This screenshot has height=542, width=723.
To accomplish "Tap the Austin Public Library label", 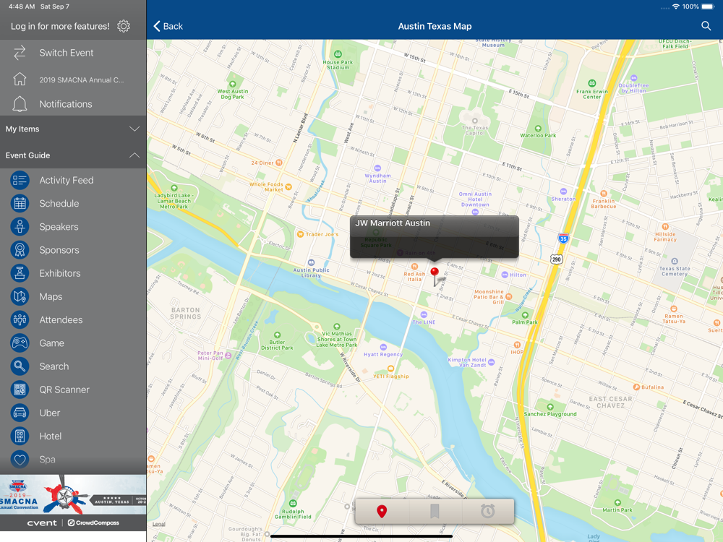I will [x=311, y=273].
